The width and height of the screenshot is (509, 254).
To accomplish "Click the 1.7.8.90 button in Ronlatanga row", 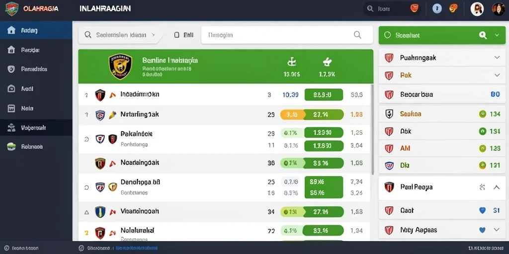I will pyautogui.click(x=324, y=146).
